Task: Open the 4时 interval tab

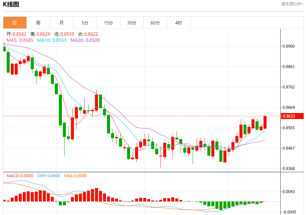Action: point(179,23)
